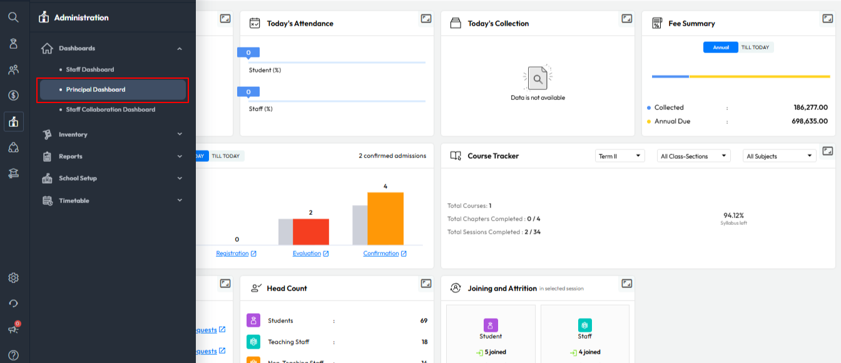Viewport: 841px width, 363px height.
Task: Click the red Evaluation bar in chart
Action: 311,232
